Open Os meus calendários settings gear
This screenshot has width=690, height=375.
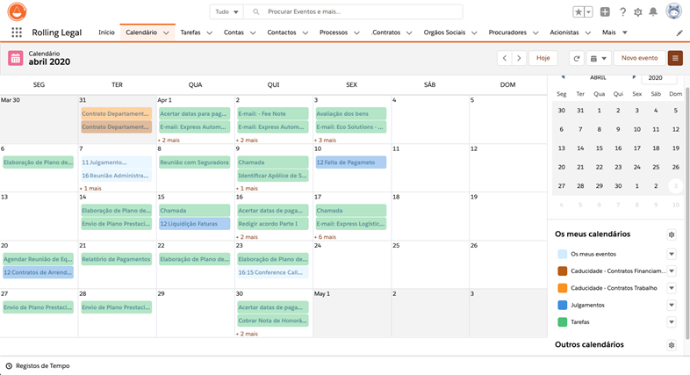pos(672,234)
